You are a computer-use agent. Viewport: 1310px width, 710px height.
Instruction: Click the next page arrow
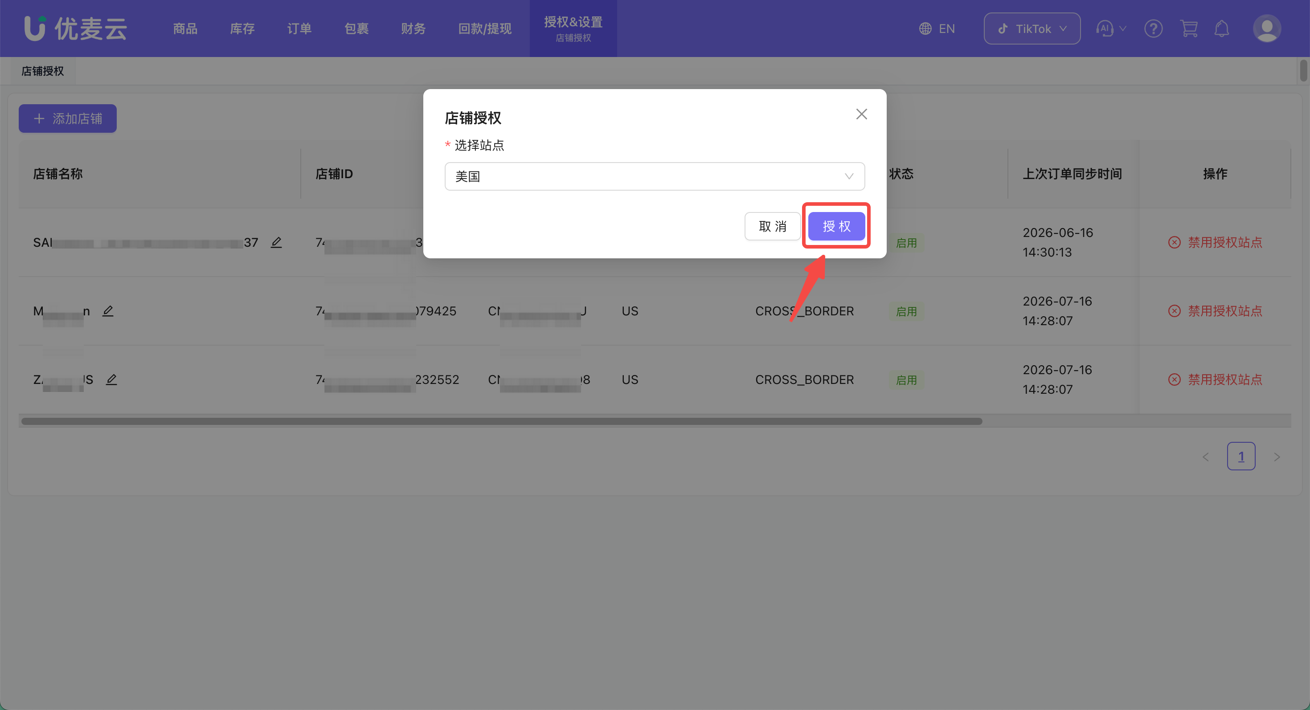point(1277,457)
